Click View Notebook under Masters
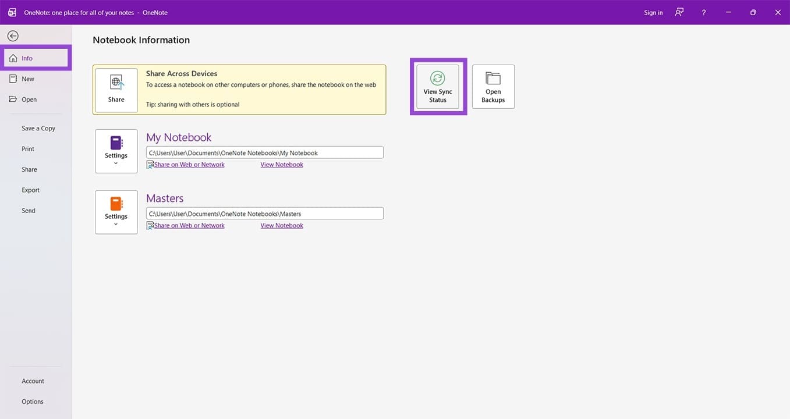Image resolution: width=790 pixels, height=419 pixels. [x=281, y=225]
